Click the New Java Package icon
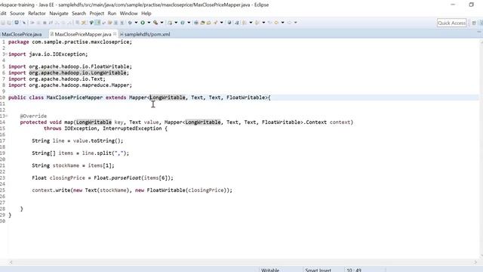This screenshot has width=483, height=272. click(x=170, y=23)
